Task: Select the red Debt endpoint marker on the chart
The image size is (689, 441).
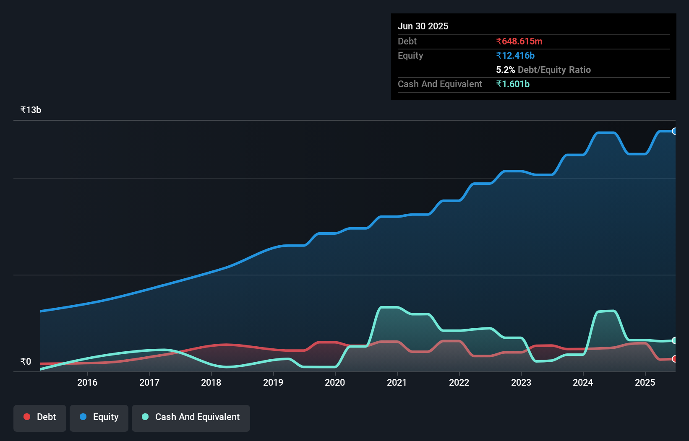Action: (x=674, y=359)
